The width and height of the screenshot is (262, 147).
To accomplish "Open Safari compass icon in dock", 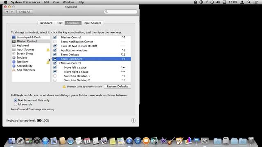I will pyautogui.click(x=70, y=140).
